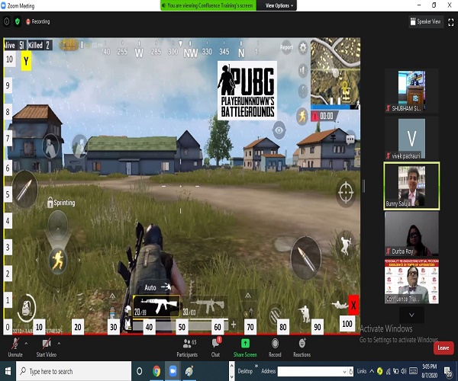
Task: Leave the meeting
Action: click(x=443, y=347)
